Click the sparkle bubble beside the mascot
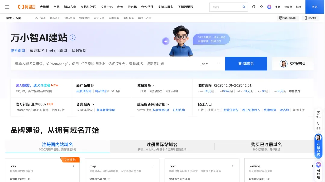Image resolution: width=325 pixels, height=182 pixels. point(166,41)
